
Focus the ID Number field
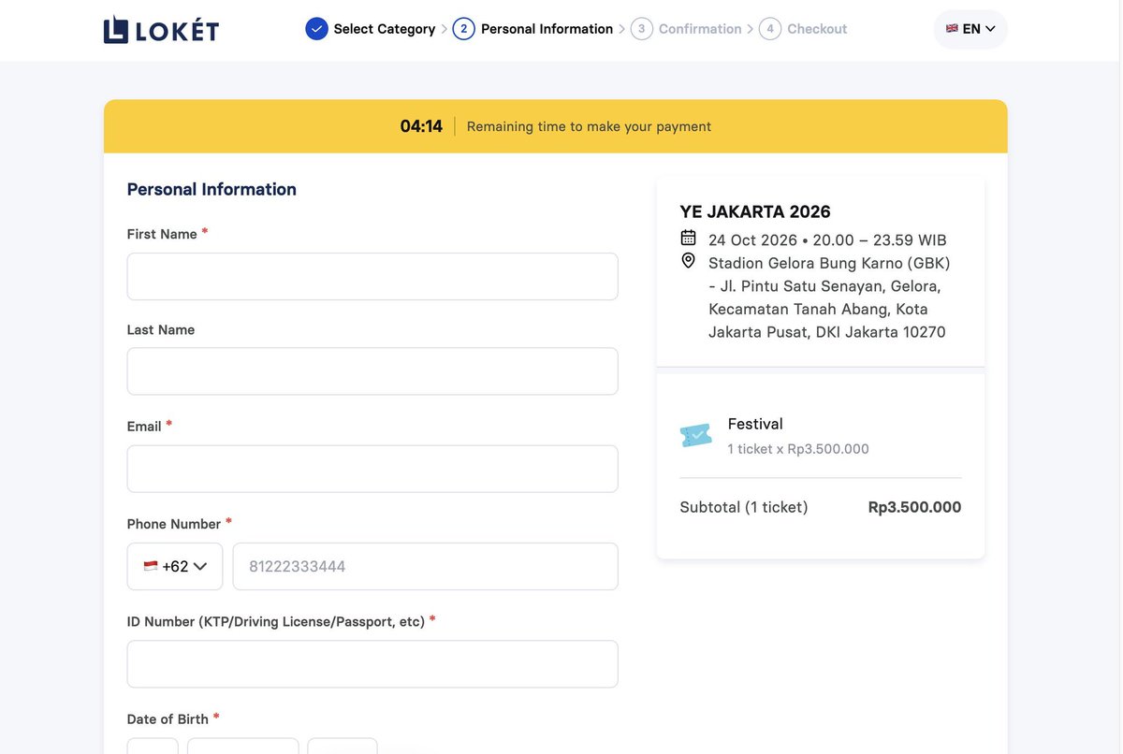coord(372,664)
